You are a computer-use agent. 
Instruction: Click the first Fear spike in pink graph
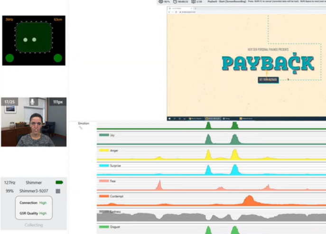click(159, 185)
